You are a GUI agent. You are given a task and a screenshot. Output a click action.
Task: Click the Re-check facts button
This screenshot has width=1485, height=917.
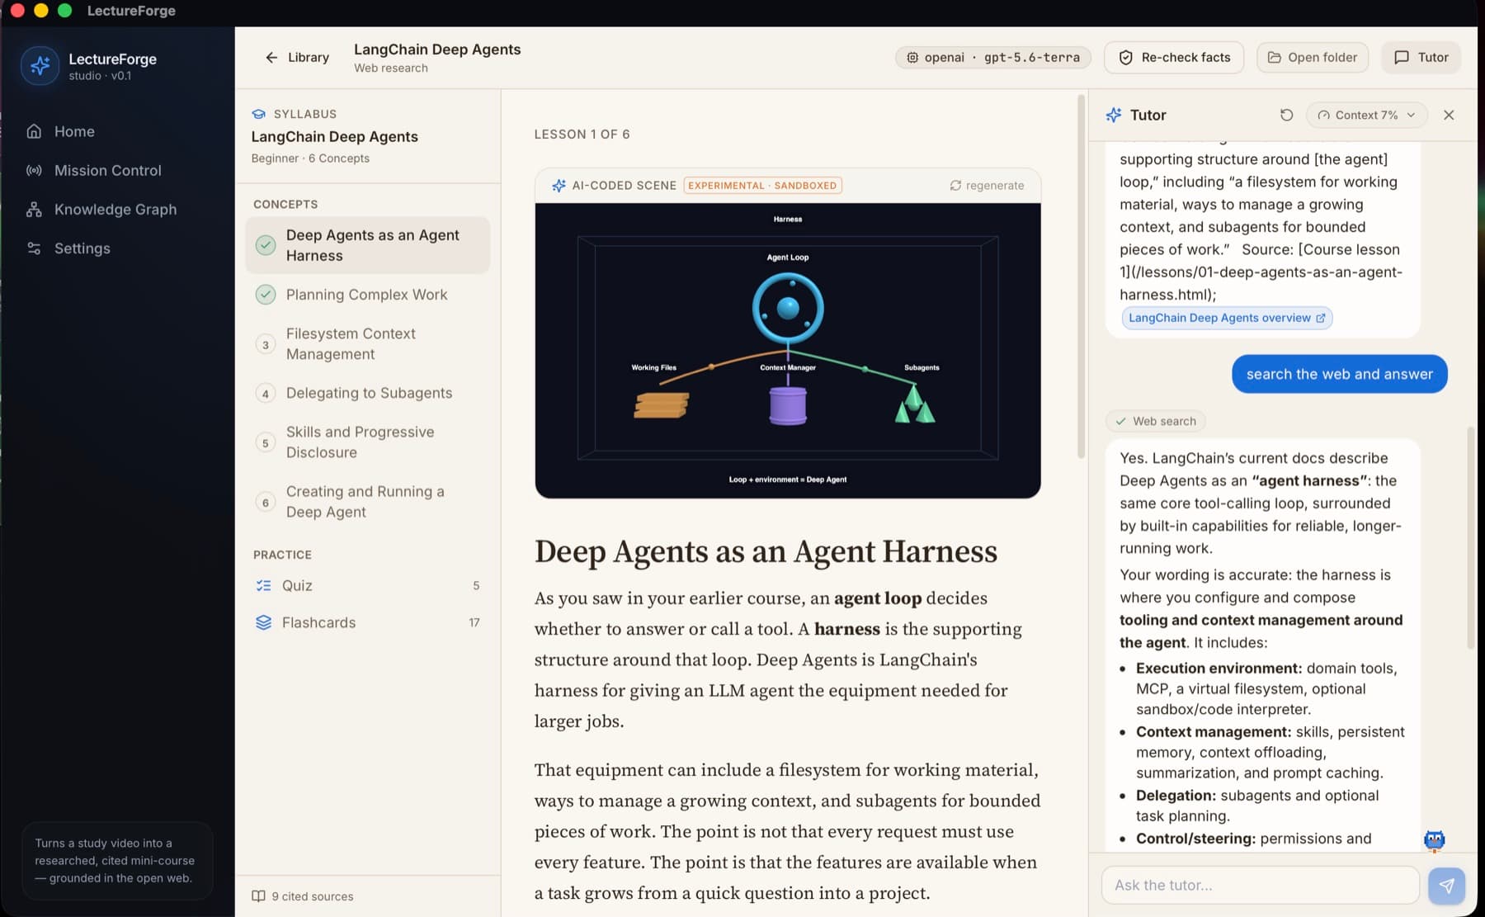coord(1174,57)
